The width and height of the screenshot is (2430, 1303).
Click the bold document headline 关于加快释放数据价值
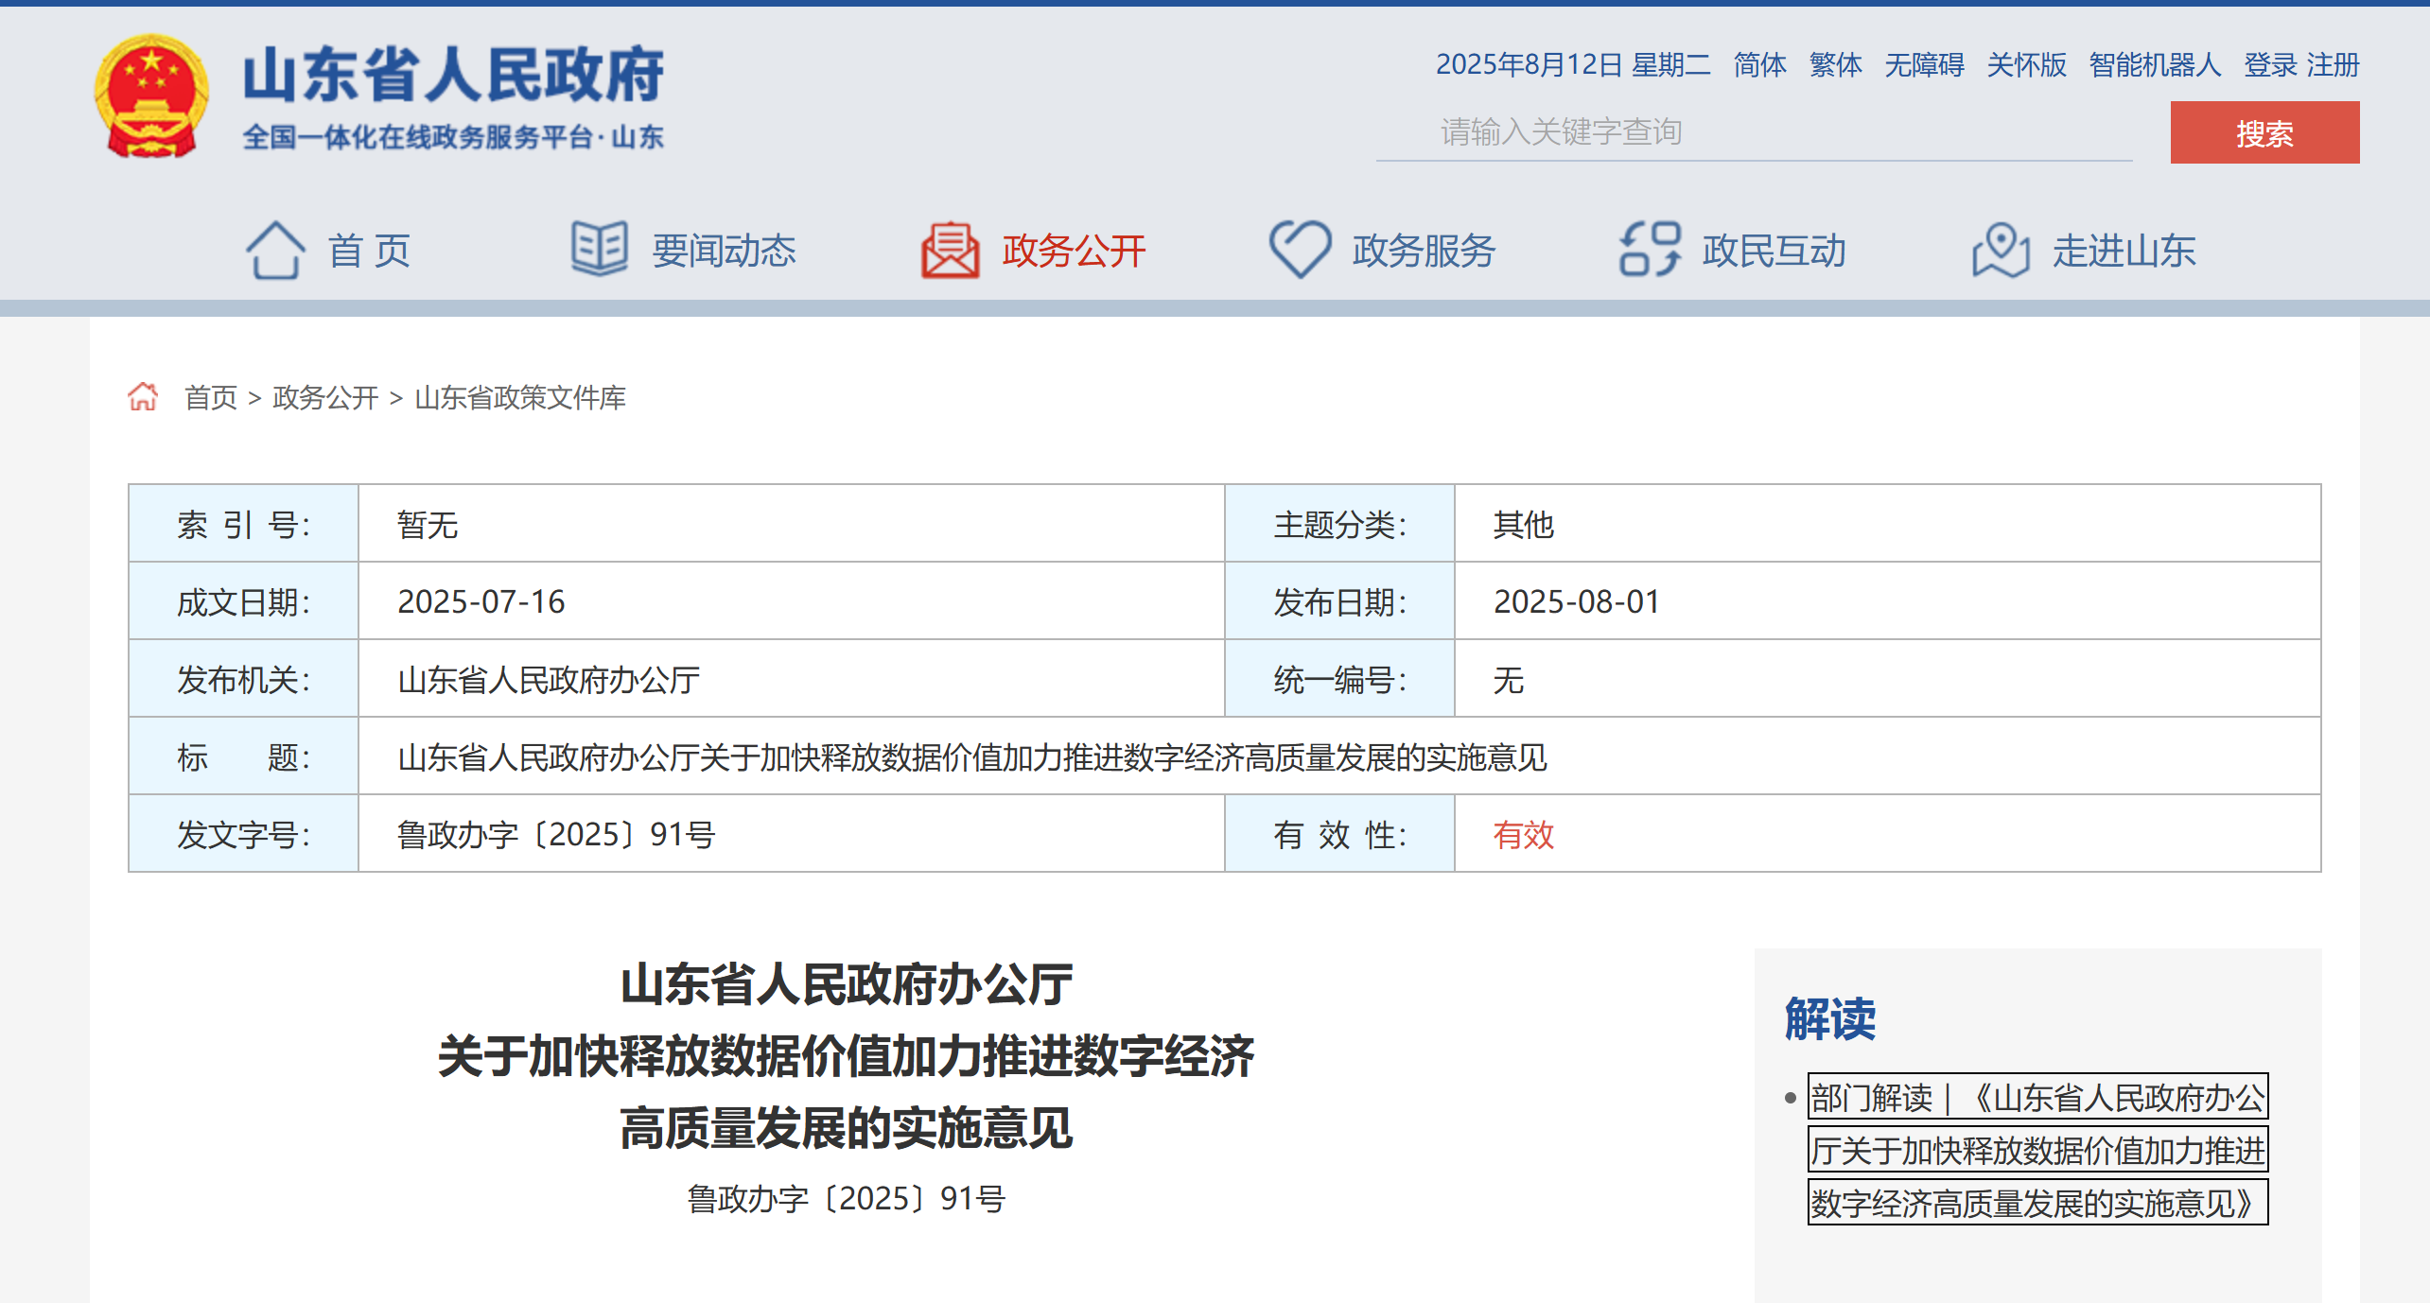(846, 1056)
